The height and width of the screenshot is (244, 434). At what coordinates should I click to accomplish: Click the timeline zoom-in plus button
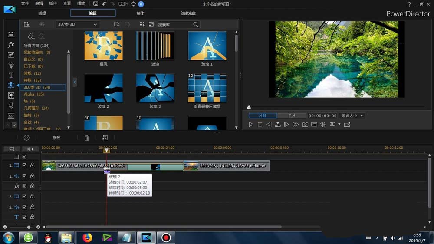coord(38,227)
